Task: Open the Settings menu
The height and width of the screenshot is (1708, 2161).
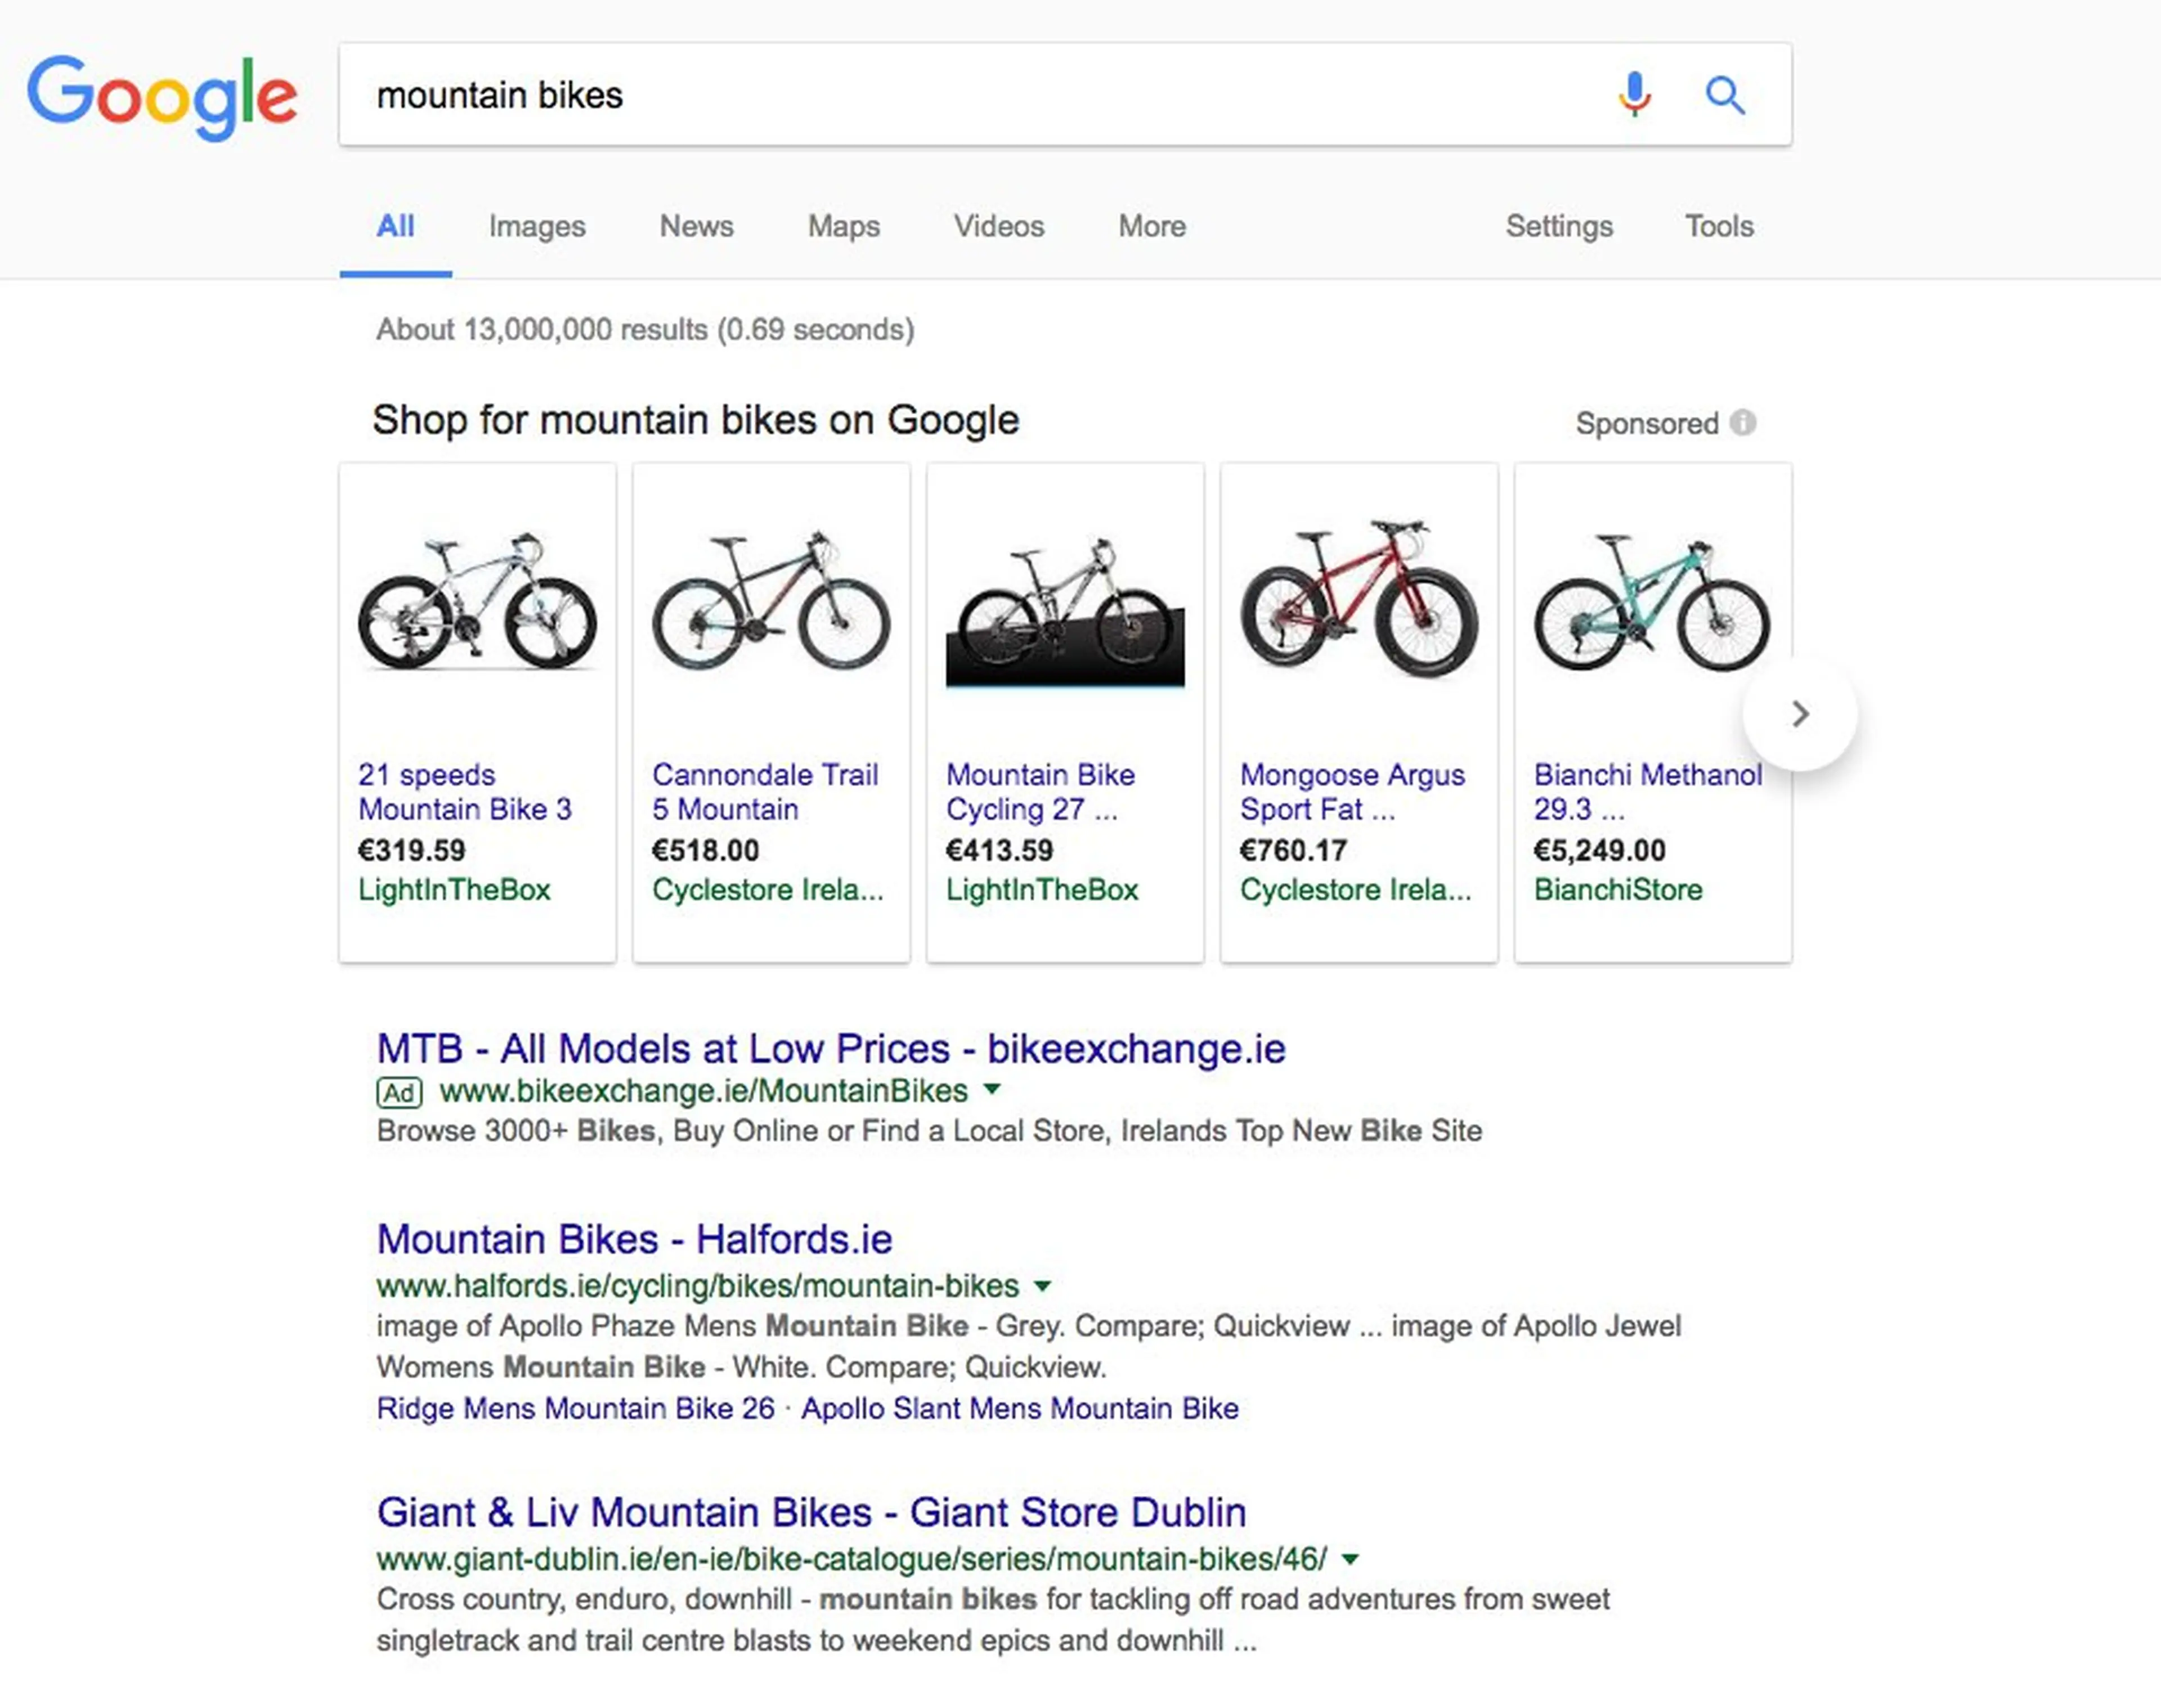Action: click(1559, 226)
